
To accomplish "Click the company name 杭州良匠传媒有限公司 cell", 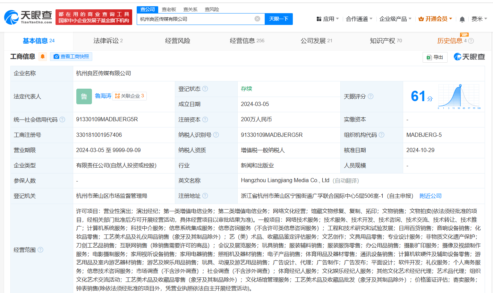I will [104, 73].
